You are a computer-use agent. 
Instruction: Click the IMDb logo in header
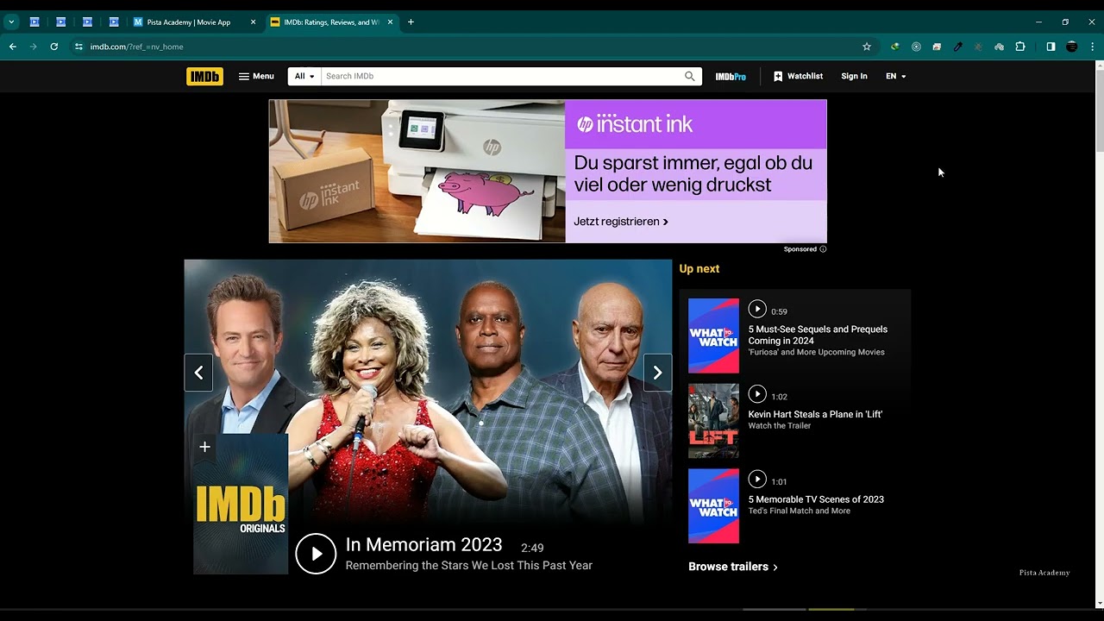point(204,76)
